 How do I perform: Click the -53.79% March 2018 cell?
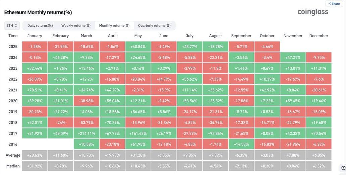pyautogui.click(x=86, y=122)
